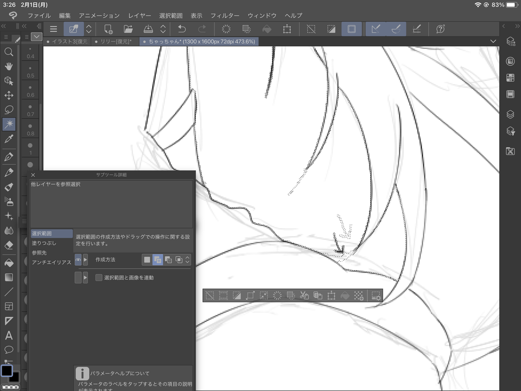Click the open file folder icon

pos(128,29)
